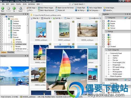The image size is (131, 98).
Task: Click the green Back arrow icon
Action: pos(3,8)
